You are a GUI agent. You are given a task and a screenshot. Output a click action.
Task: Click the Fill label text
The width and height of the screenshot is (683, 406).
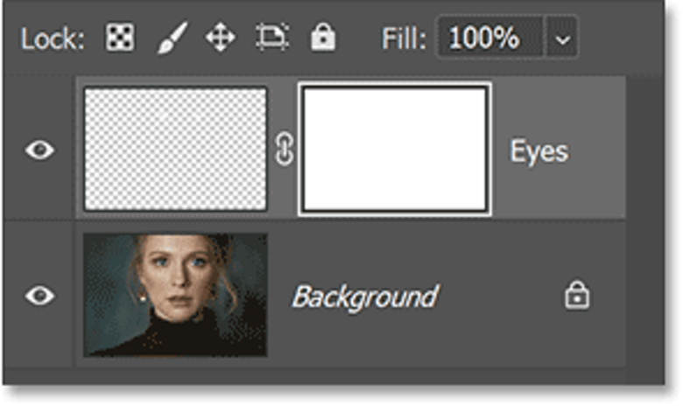click(404, 38)
